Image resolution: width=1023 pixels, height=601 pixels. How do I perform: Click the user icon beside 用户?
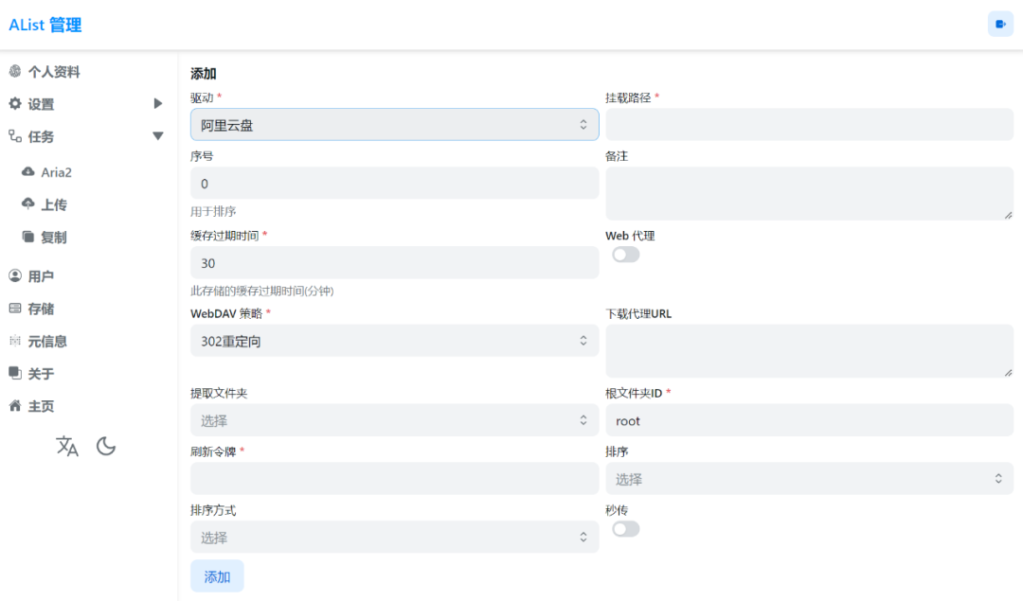tap(15, 275)
